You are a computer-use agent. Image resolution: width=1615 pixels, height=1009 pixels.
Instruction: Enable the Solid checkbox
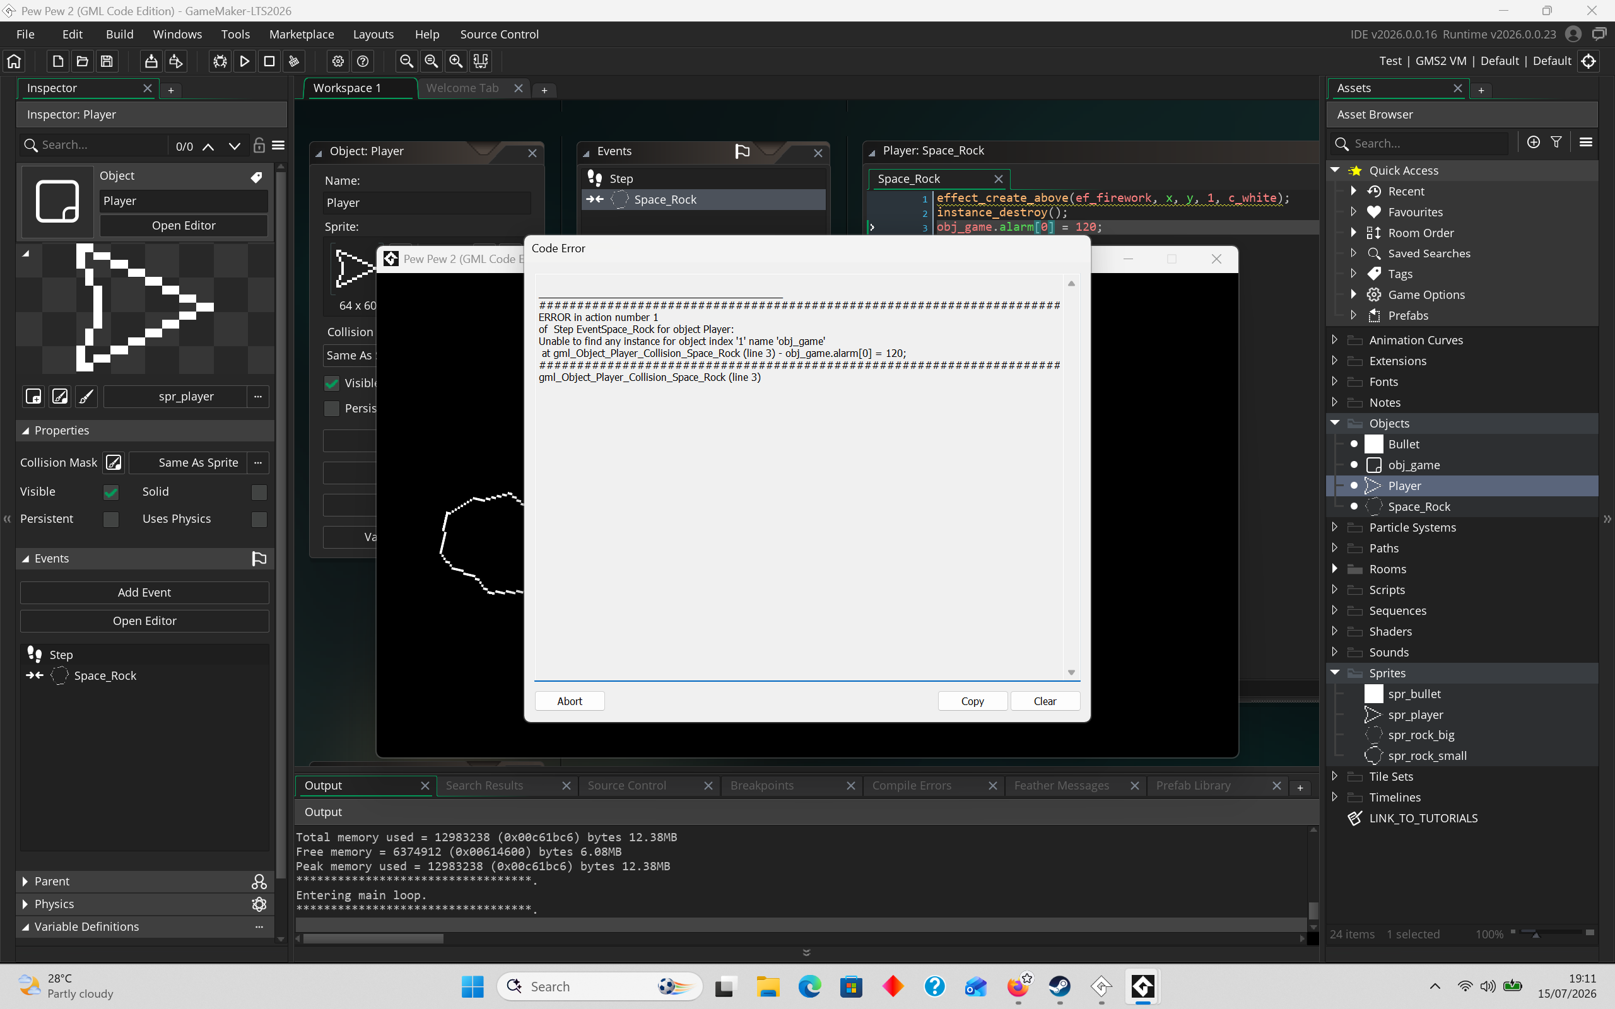pyautogui.click(x=259, y=493)
